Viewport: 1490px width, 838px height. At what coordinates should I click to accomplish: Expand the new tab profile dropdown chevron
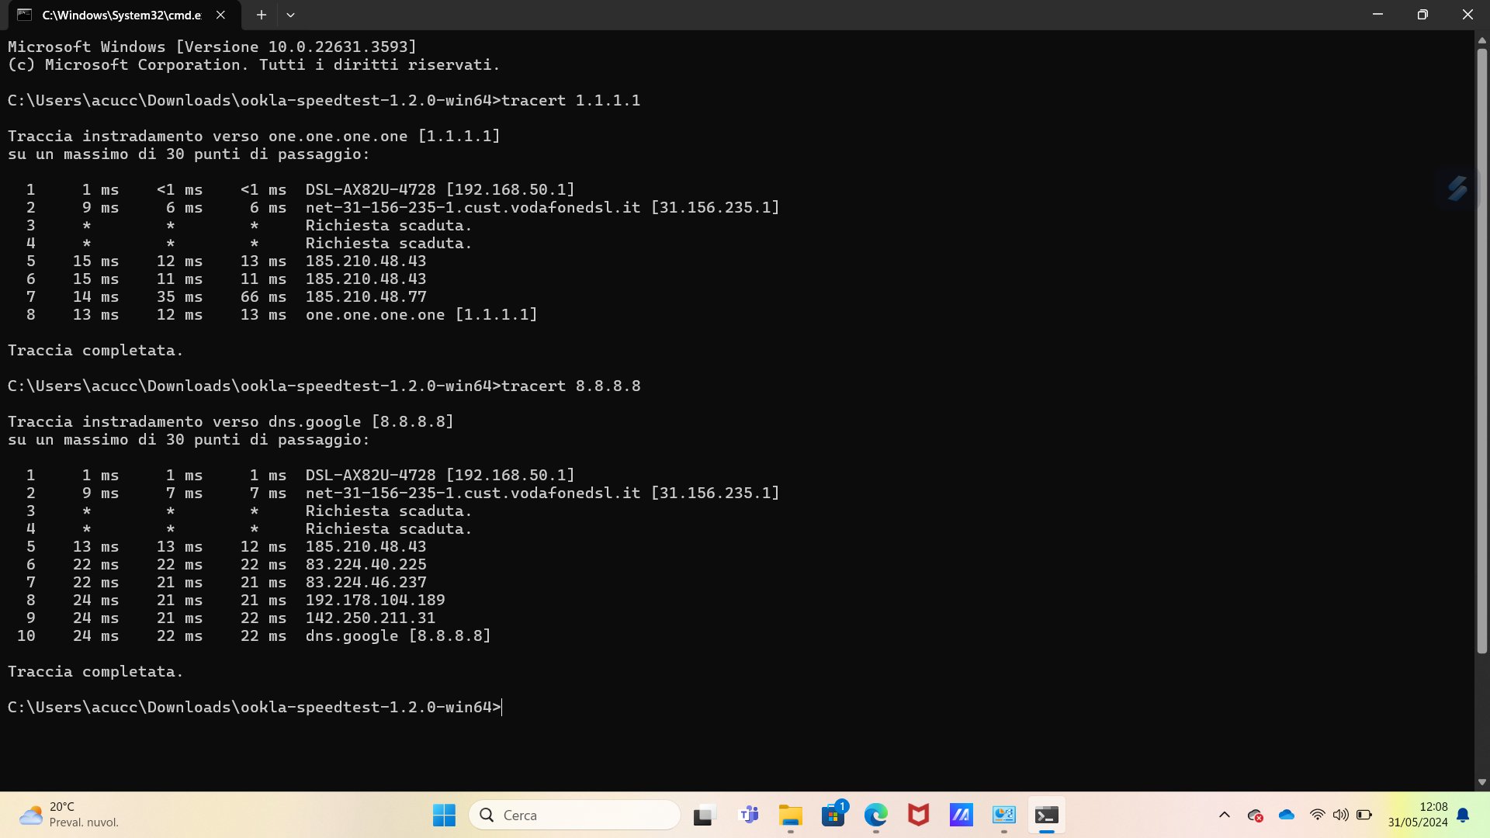point(290,15)
